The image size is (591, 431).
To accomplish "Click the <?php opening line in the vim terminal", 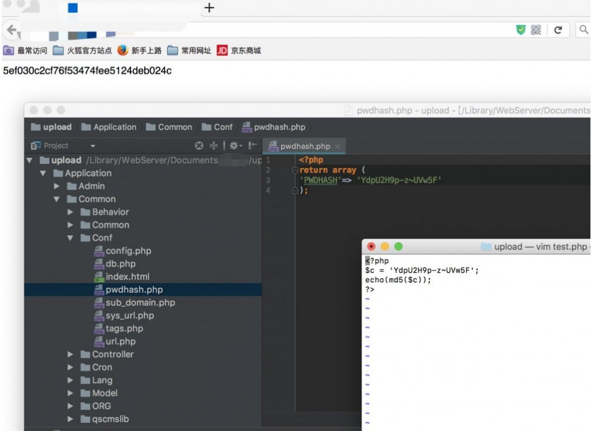I will click(377, 261).
